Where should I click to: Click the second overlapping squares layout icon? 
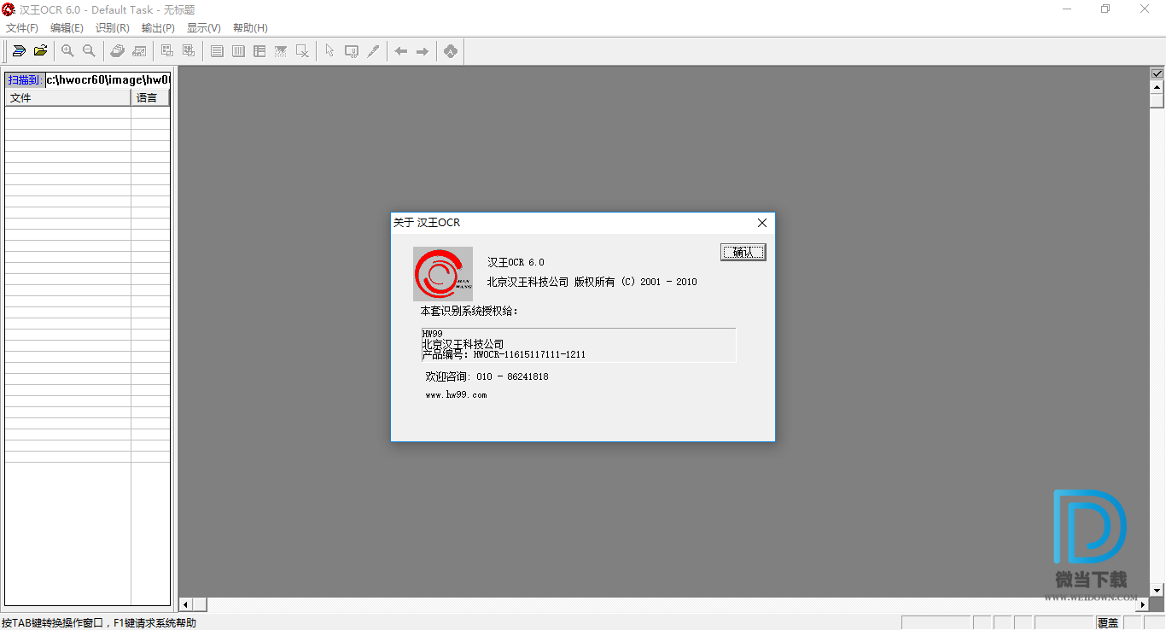[x=189, y=51]
